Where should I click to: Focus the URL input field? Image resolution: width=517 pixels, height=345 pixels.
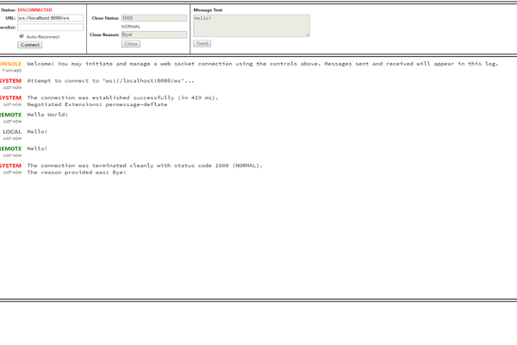click(50, 18)
